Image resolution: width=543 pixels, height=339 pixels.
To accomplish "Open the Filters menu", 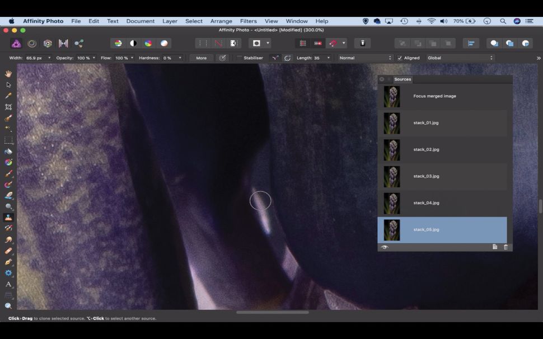I will click(x=248, y=21).
